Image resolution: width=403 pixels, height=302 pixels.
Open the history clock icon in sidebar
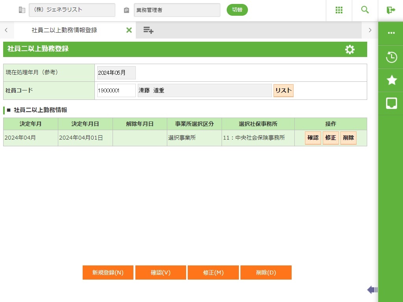click(391, 57)
